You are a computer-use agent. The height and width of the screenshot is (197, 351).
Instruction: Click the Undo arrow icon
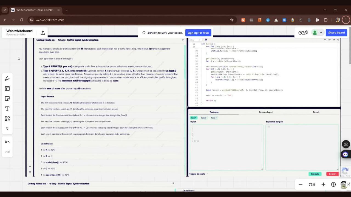[7, 142]
